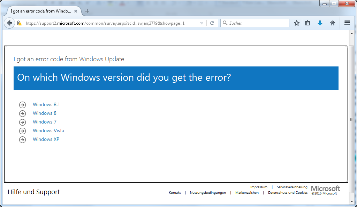
Task: Choose the Windows 8.1 link
Action: [x=46, y=104]
